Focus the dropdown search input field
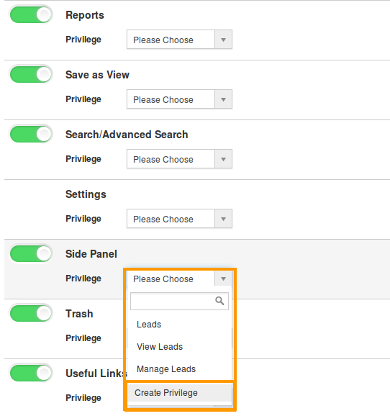Viewport: 390px width, 416px height. pyautogui.click(x=179, y=301)
